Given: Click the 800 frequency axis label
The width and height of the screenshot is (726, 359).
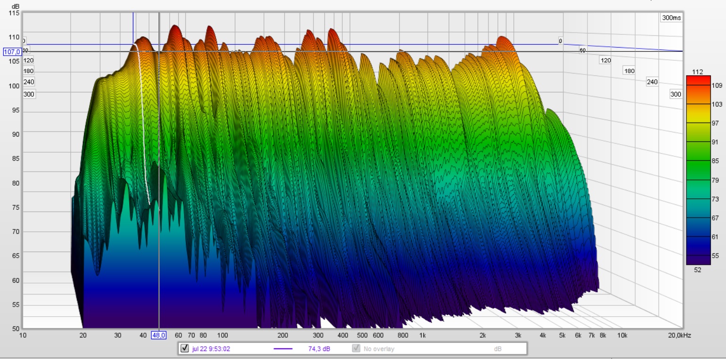Looking at the screenshot, I should click(403, 335).
